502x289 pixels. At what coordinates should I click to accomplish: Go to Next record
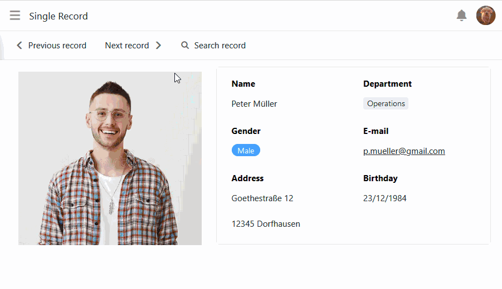(x=127, y=46)
